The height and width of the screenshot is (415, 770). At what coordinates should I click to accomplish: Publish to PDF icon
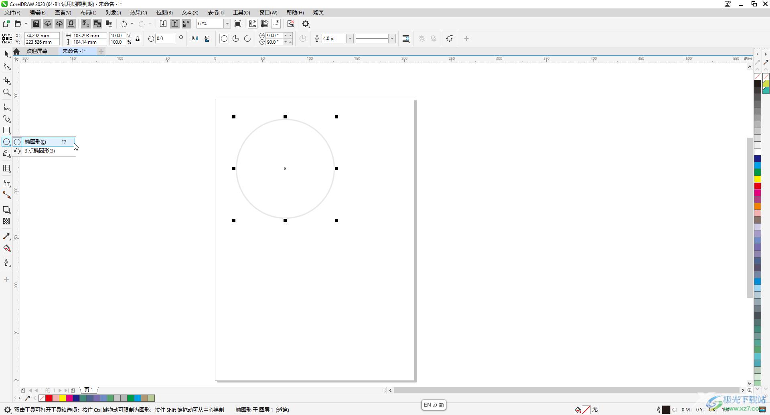[186, 24]
